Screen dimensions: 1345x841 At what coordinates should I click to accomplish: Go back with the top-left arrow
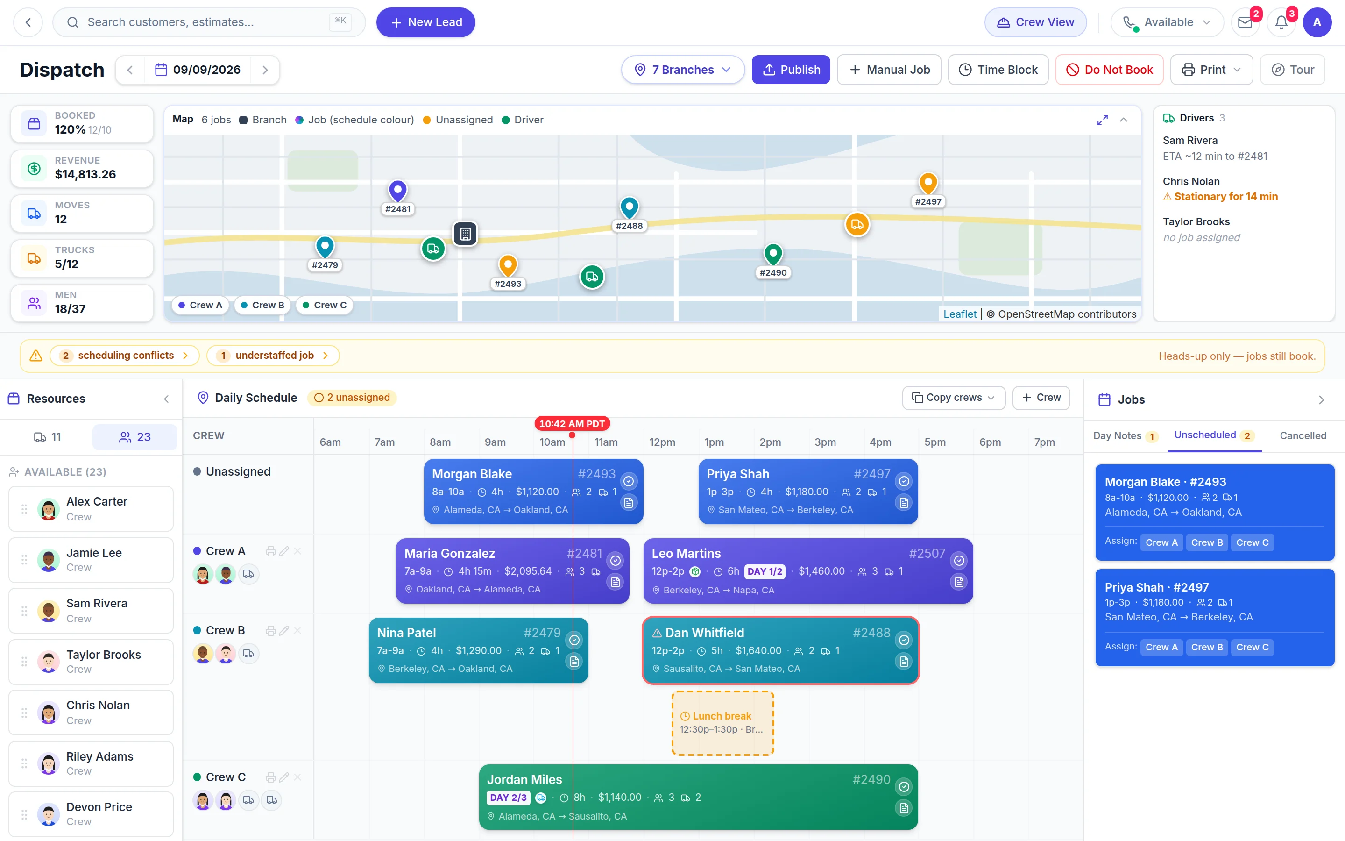coord(28,22)
